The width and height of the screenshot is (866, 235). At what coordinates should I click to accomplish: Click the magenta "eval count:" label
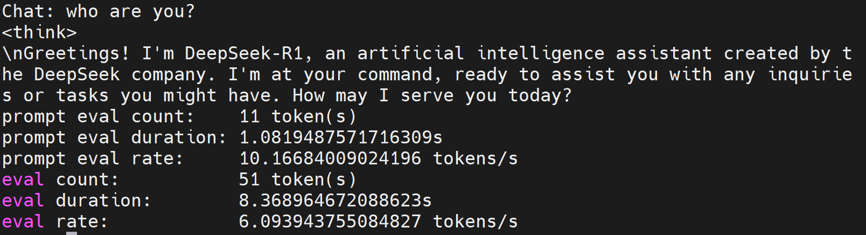pos(60,179)
